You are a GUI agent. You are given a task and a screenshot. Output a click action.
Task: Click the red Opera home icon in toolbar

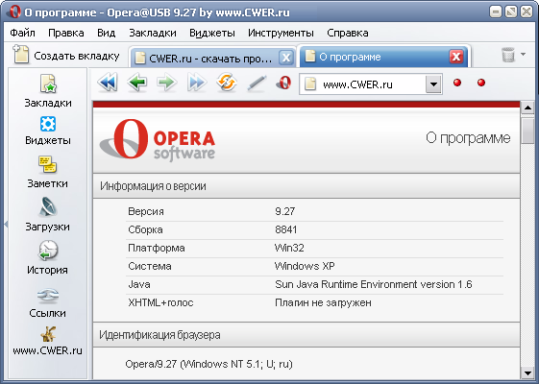tap(284, 83)
